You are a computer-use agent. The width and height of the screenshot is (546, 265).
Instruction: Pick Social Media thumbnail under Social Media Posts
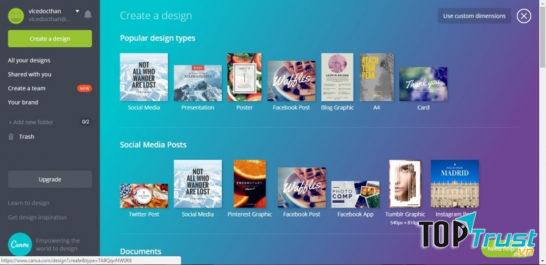coord(198,184)
